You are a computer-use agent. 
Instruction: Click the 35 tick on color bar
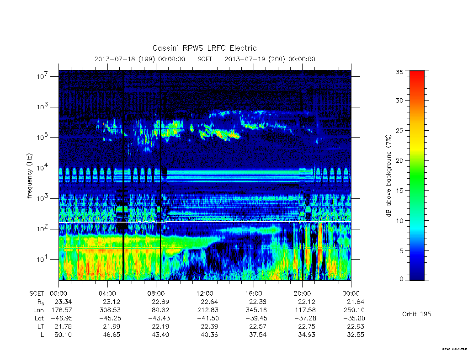(399, 72)
